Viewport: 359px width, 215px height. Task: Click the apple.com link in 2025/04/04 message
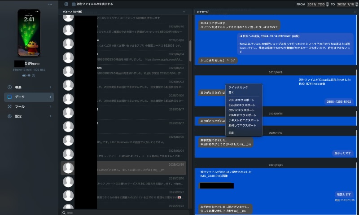click(x=163, y=60)
